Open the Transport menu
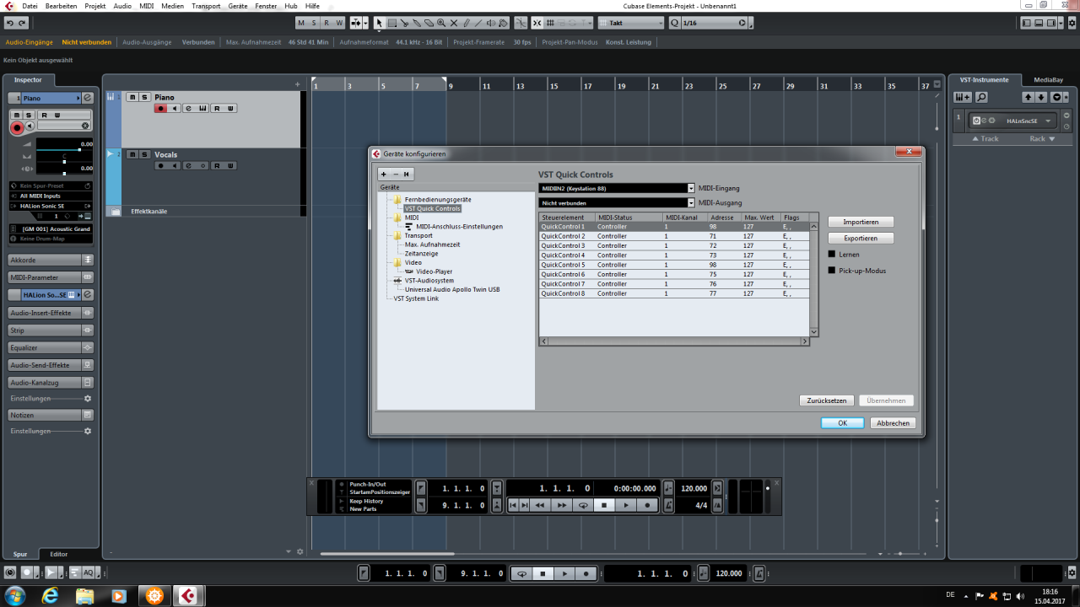 [x=206, y=6]
